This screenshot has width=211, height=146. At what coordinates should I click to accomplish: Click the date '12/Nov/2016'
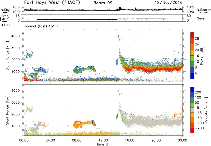(169, 3)
